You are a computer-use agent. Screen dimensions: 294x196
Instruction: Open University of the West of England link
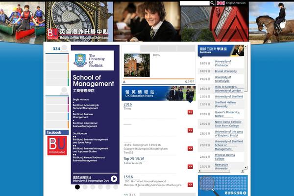pyautogui.click(x=229, y=134)
